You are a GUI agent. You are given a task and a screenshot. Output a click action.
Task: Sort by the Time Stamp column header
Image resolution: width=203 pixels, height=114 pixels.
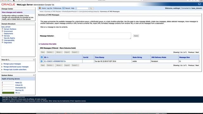click(99, 57)
